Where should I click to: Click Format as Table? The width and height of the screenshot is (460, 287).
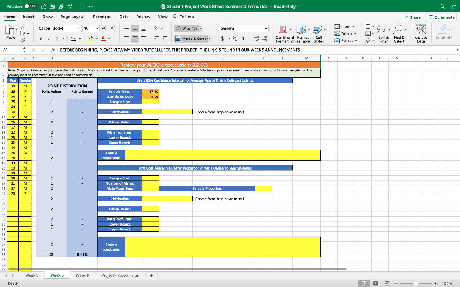(303, 34)
